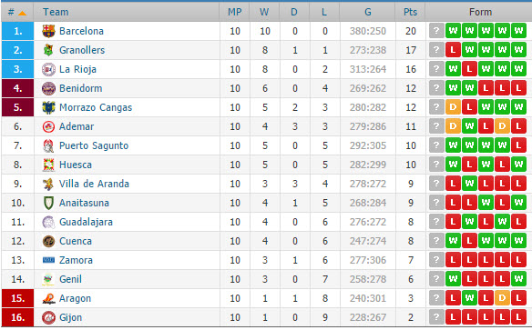Image resolution: width=532 pixels, height=330 pixels.
Task: Open the Villa de Aranda team link
Action: point(94,184)
